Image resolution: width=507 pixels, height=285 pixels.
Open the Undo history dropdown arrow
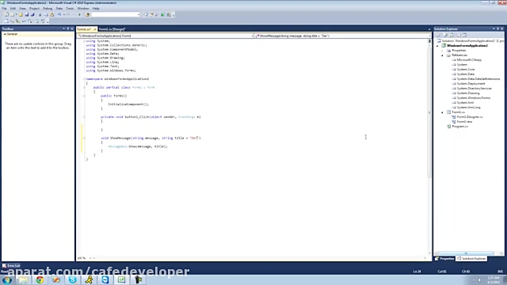click(x=64, y=15)
